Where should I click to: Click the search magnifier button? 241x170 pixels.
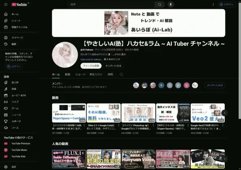click(x=160, y=4)
